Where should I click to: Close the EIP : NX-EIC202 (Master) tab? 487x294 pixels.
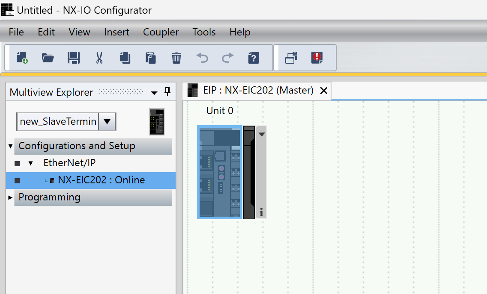coord(324,91)
